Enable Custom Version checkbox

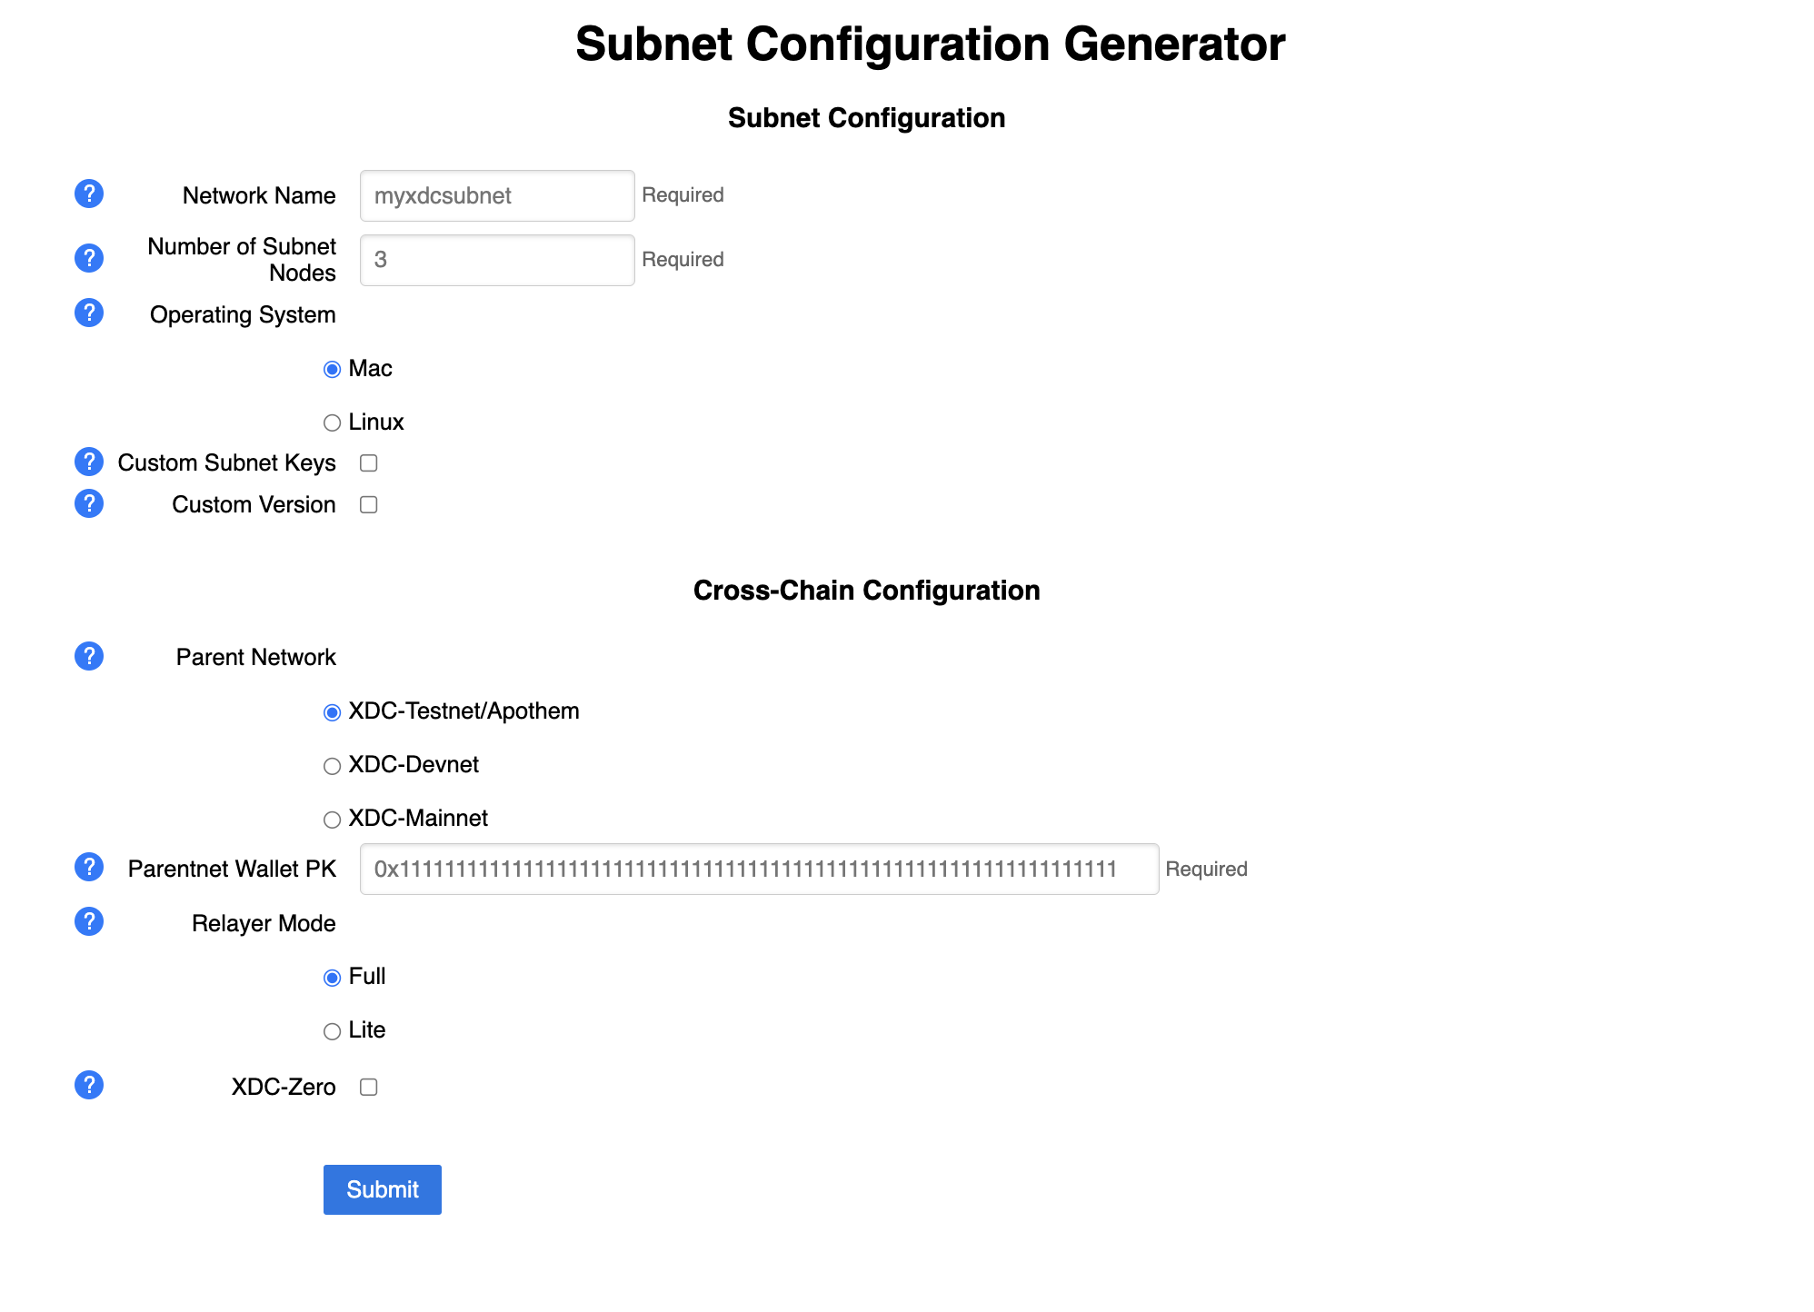click(369, 505)
